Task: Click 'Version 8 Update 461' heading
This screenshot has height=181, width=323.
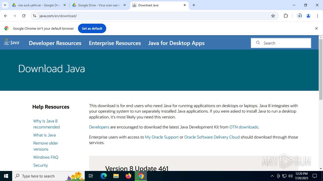Action: [x=137, y=168]
